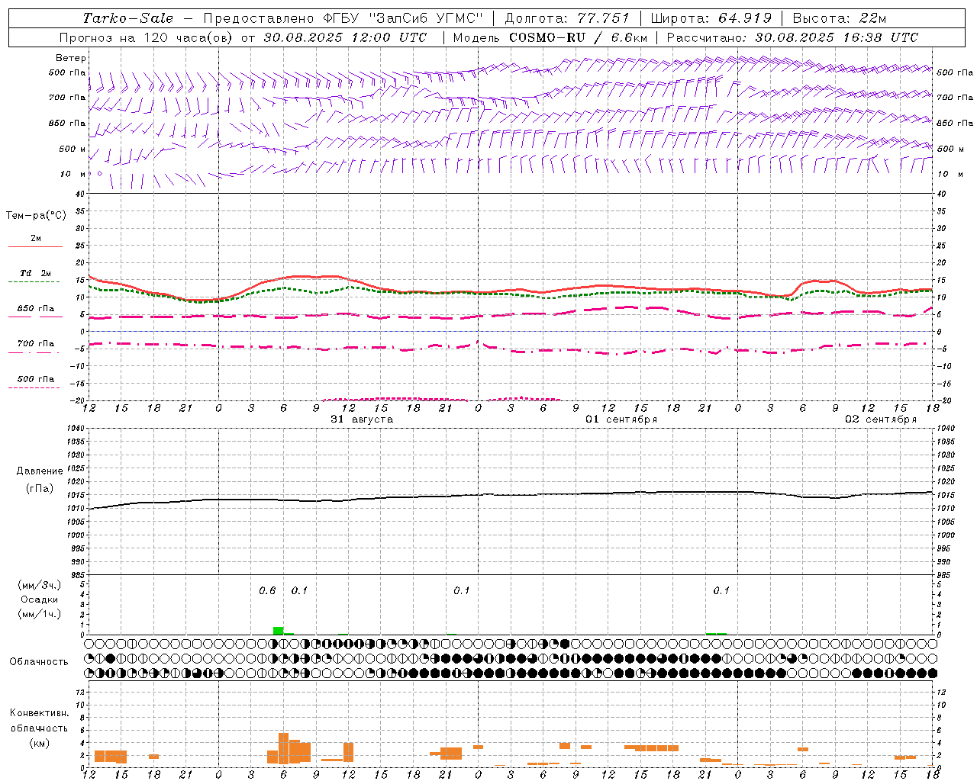Click the '700 гПа' temperature legend entry

click(35, 344)
